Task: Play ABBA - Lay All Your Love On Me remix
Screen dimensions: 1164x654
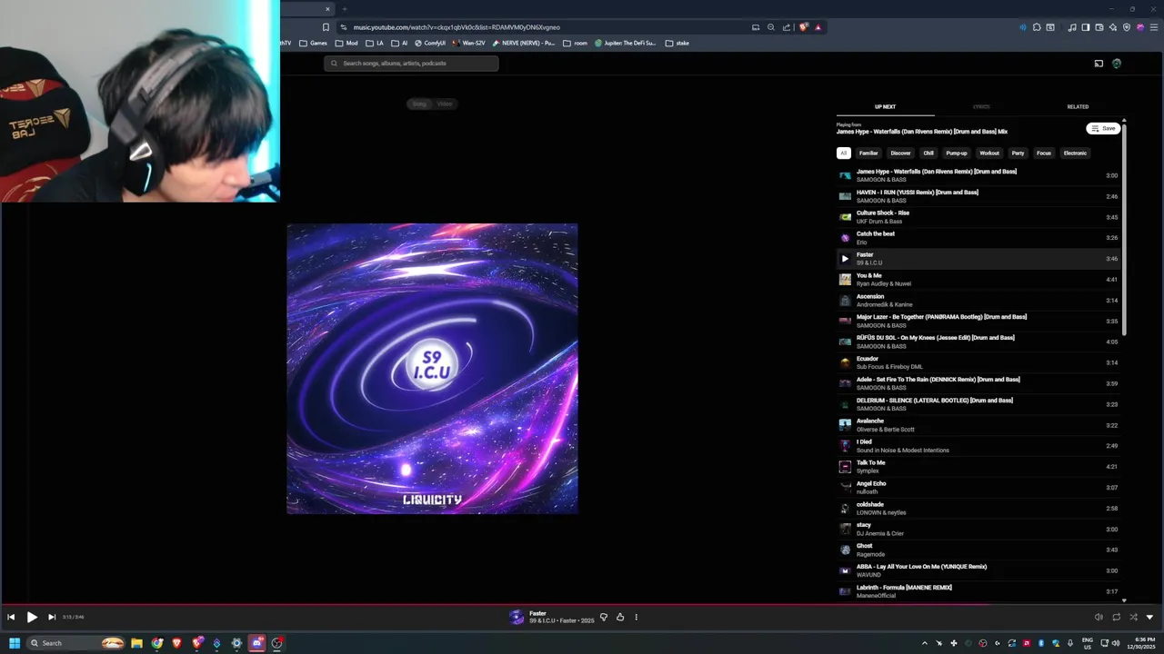Action: [978, 570]
